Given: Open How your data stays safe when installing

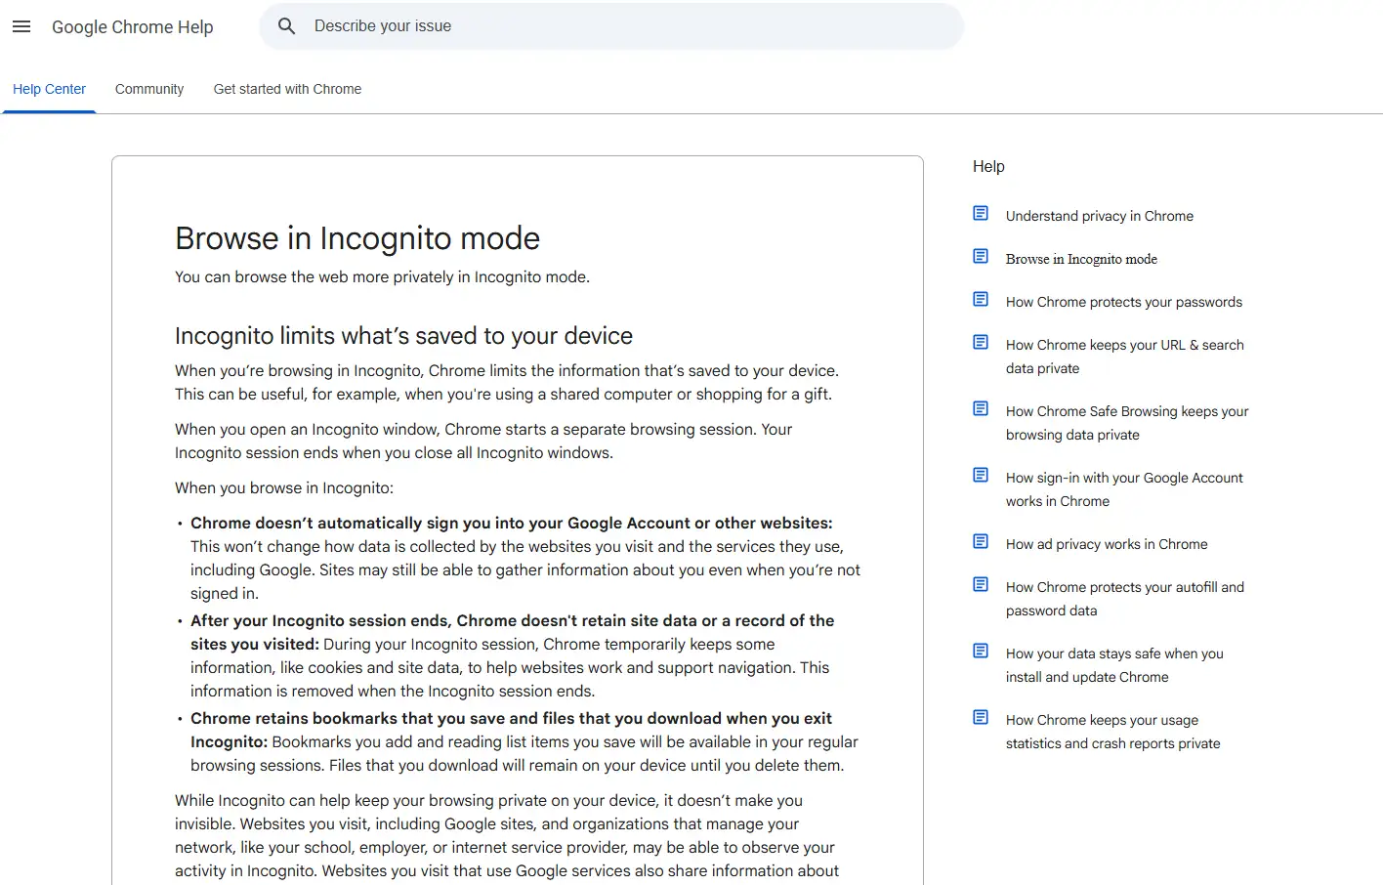Looking at the screenshot, I should tap(1114, 665).
